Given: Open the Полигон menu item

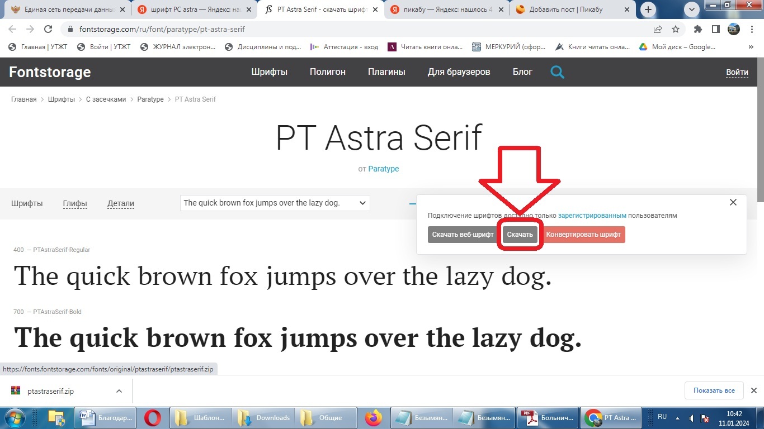Looking at the screenshot, I should tap(328, 71).
